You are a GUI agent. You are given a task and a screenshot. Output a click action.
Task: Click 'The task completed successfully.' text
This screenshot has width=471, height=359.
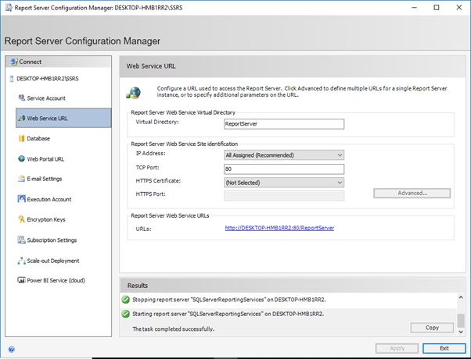tap(174, 329)
